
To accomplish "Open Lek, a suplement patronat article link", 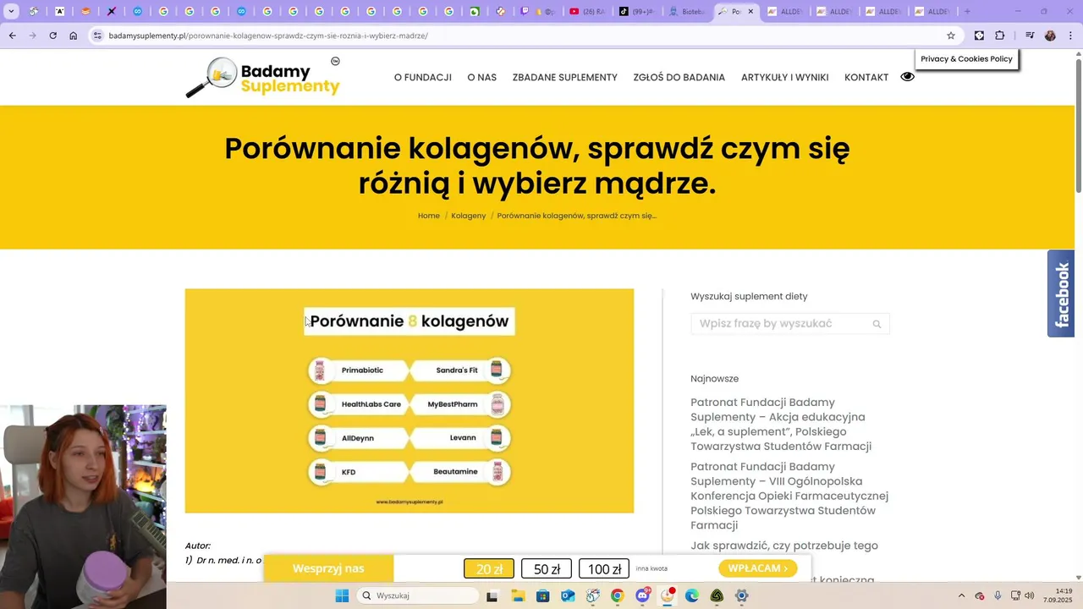I will [781, 425].
